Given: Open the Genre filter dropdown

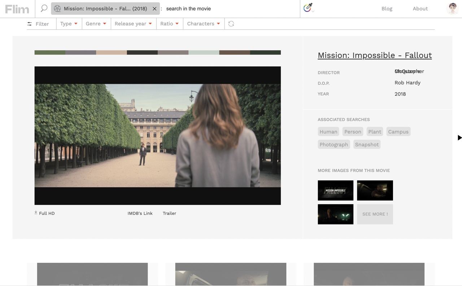Looking at the screenshot, I should point(96,24).
